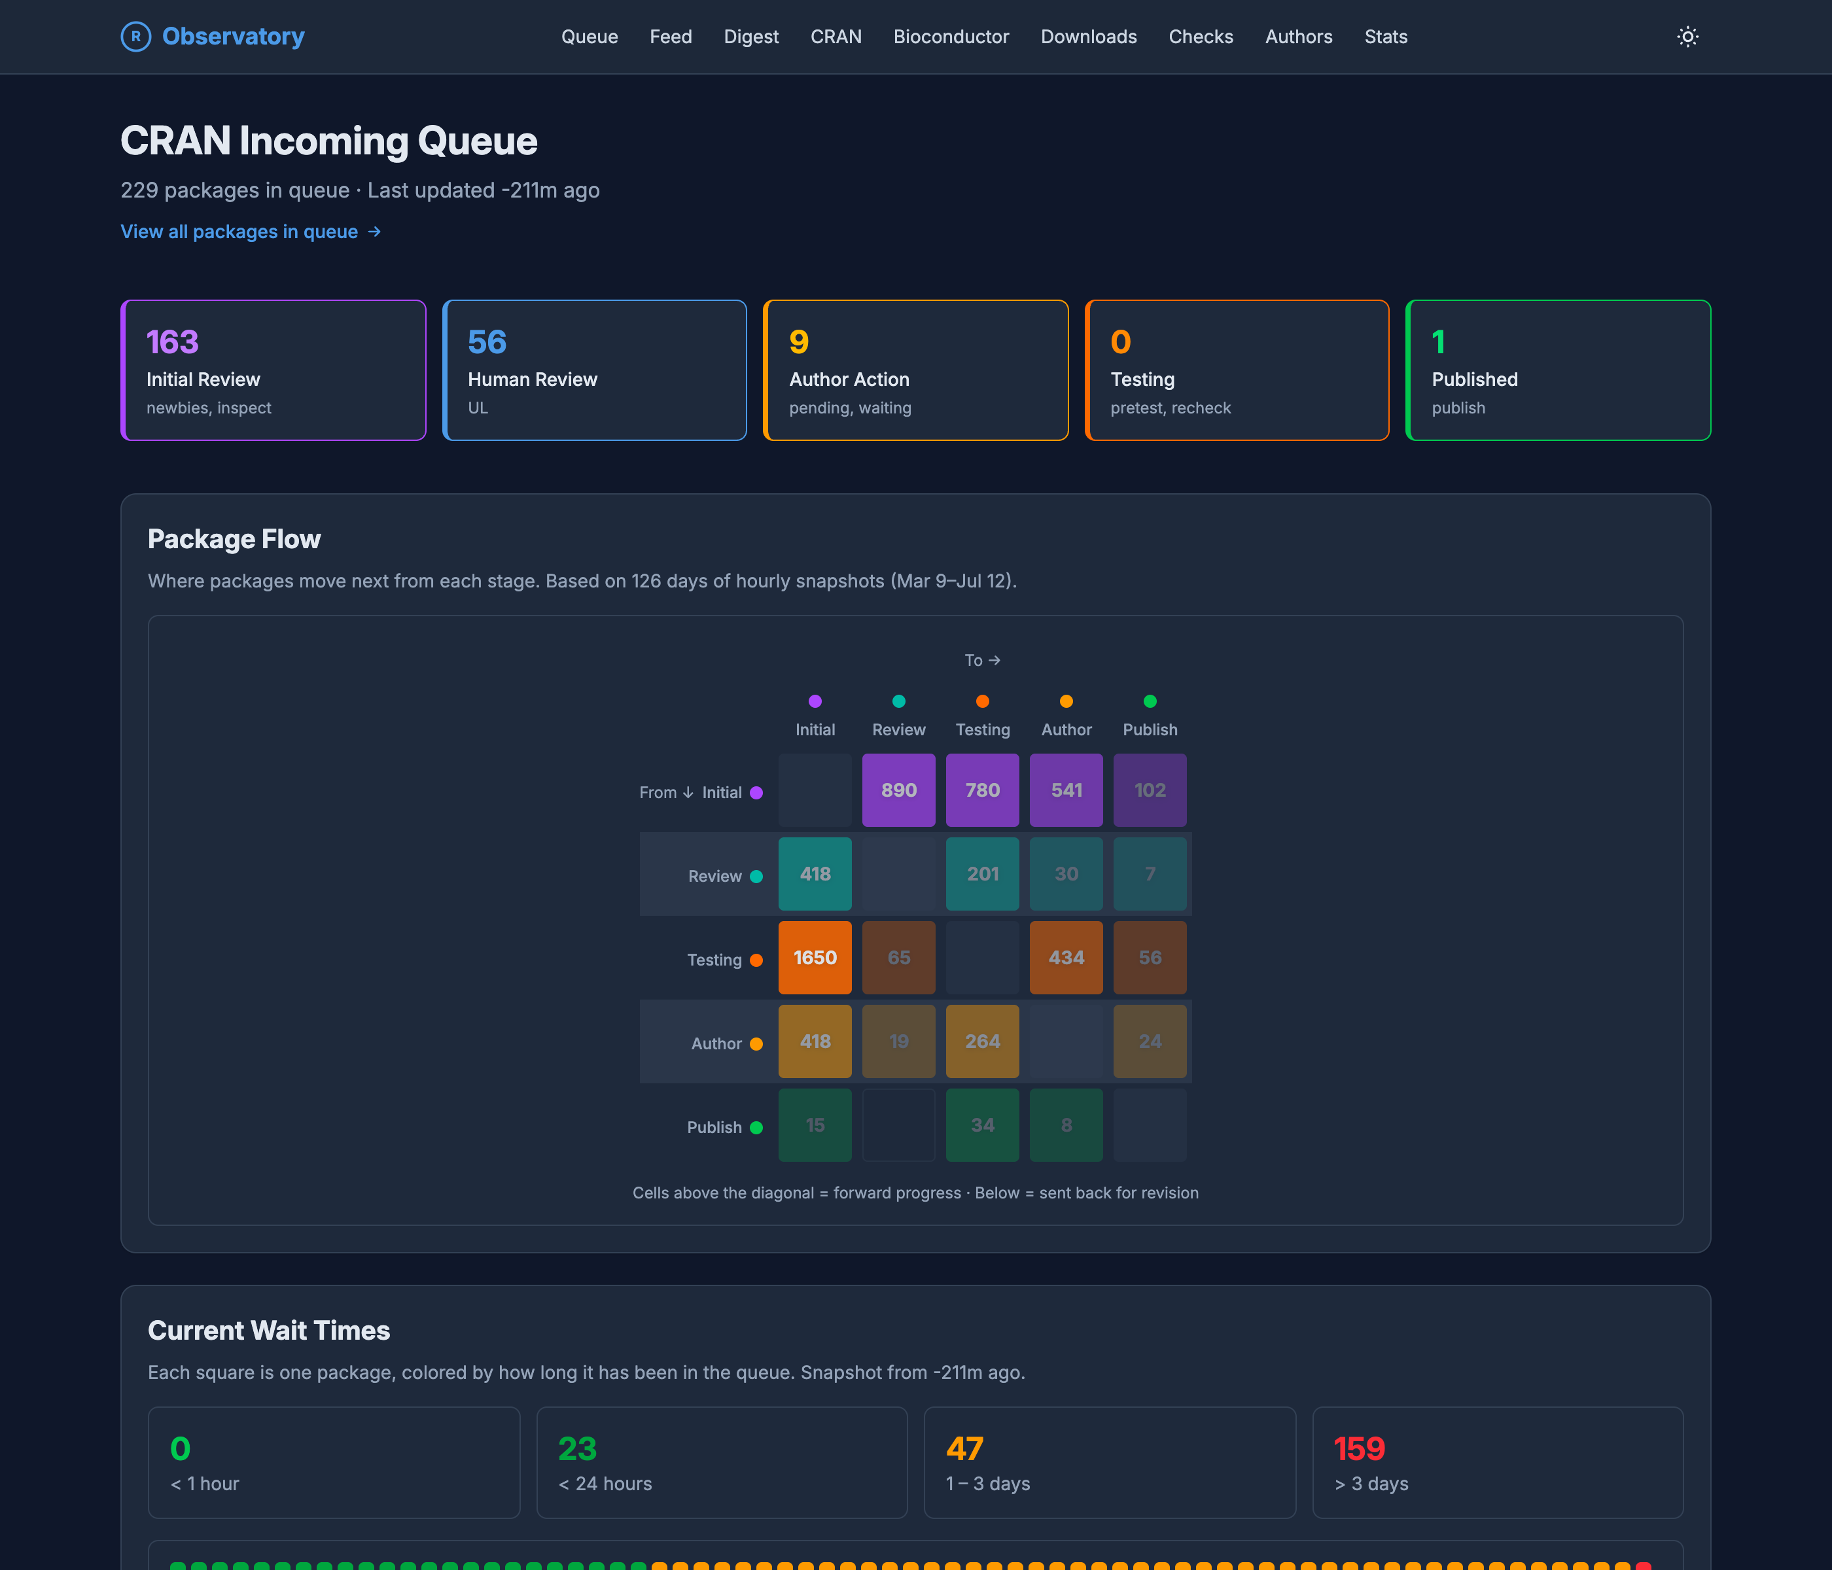Screen dimensions: 1832x1570
Task: Click the Review to Publish cell 7
Action: tap(1150, 873)
